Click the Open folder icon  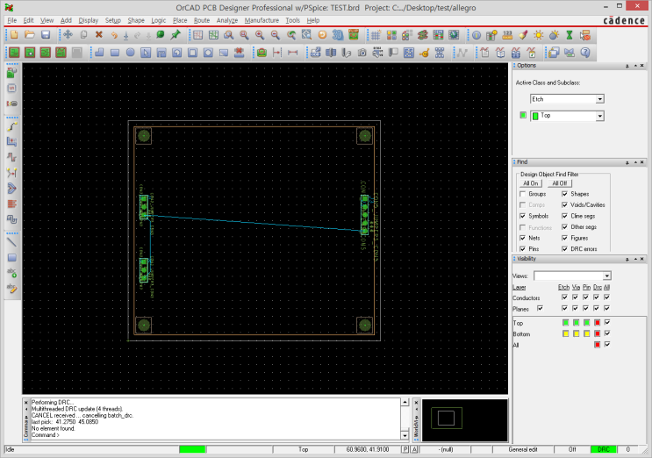pos(29,34)
